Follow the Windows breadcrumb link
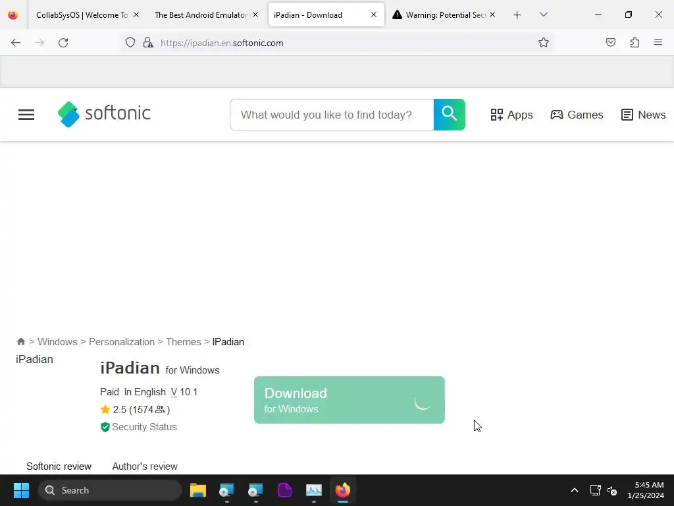The width and height of the screenshot is (674, 506). pos(58,342)
